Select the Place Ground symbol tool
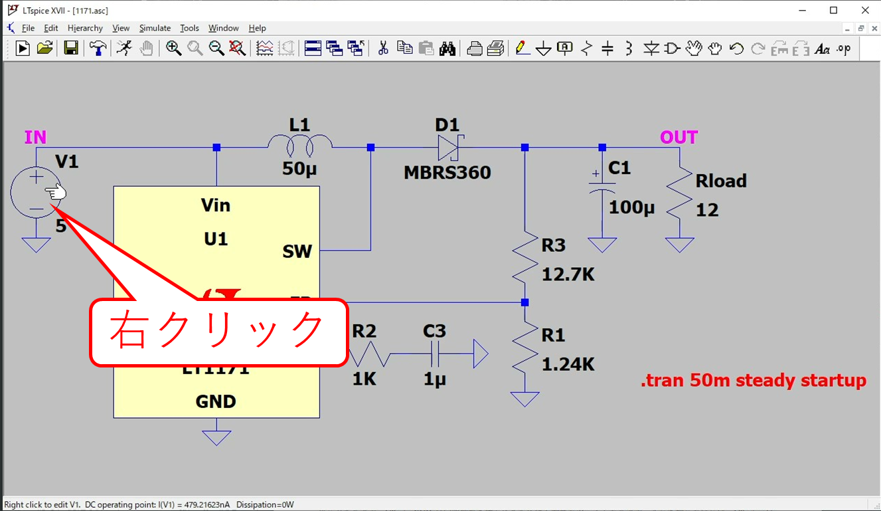 [x=544, y=48]
